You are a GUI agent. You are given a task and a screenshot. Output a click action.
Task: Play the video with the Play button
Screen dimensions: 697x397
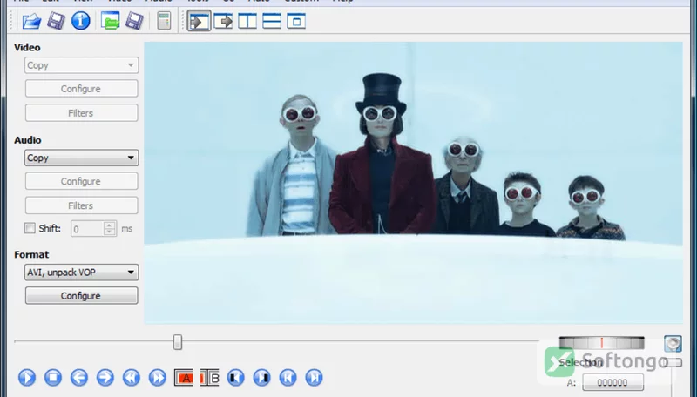tap(27, 378)
